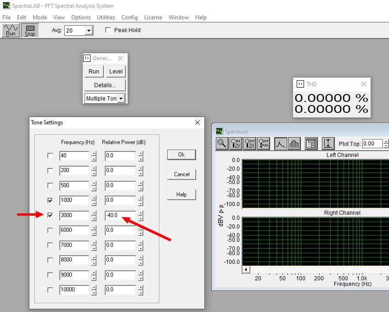Click the Spectrum window's title icon
Viewport: 389px width, 312px height.
coord(220,131)
